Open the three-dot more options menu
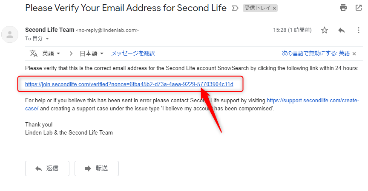The image size is (368, 191). (358, 30)
